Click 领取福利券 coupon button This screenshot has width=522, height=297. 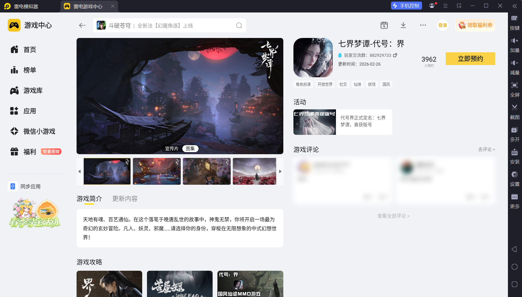(475, 25)
